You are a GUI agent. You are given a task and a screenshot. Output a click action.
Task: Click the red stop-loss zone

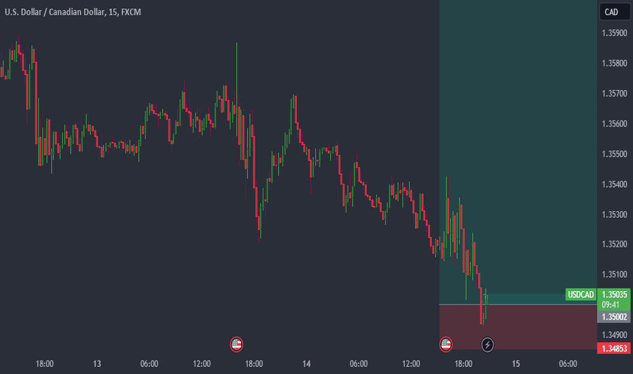click(x=518, y=326)
